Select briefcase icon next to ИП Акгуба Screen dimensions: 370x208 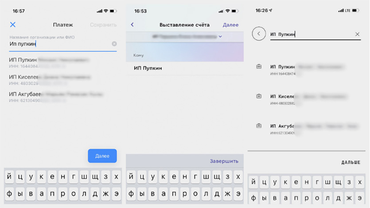click(x=259, y=126)
